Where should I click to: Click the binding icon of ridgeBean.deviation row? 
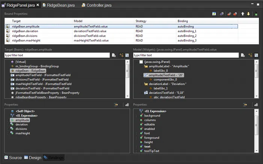coord(8,31)
